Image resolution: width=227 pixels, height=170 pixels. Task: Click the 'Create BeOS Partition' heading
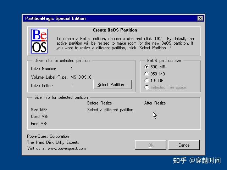115,30
